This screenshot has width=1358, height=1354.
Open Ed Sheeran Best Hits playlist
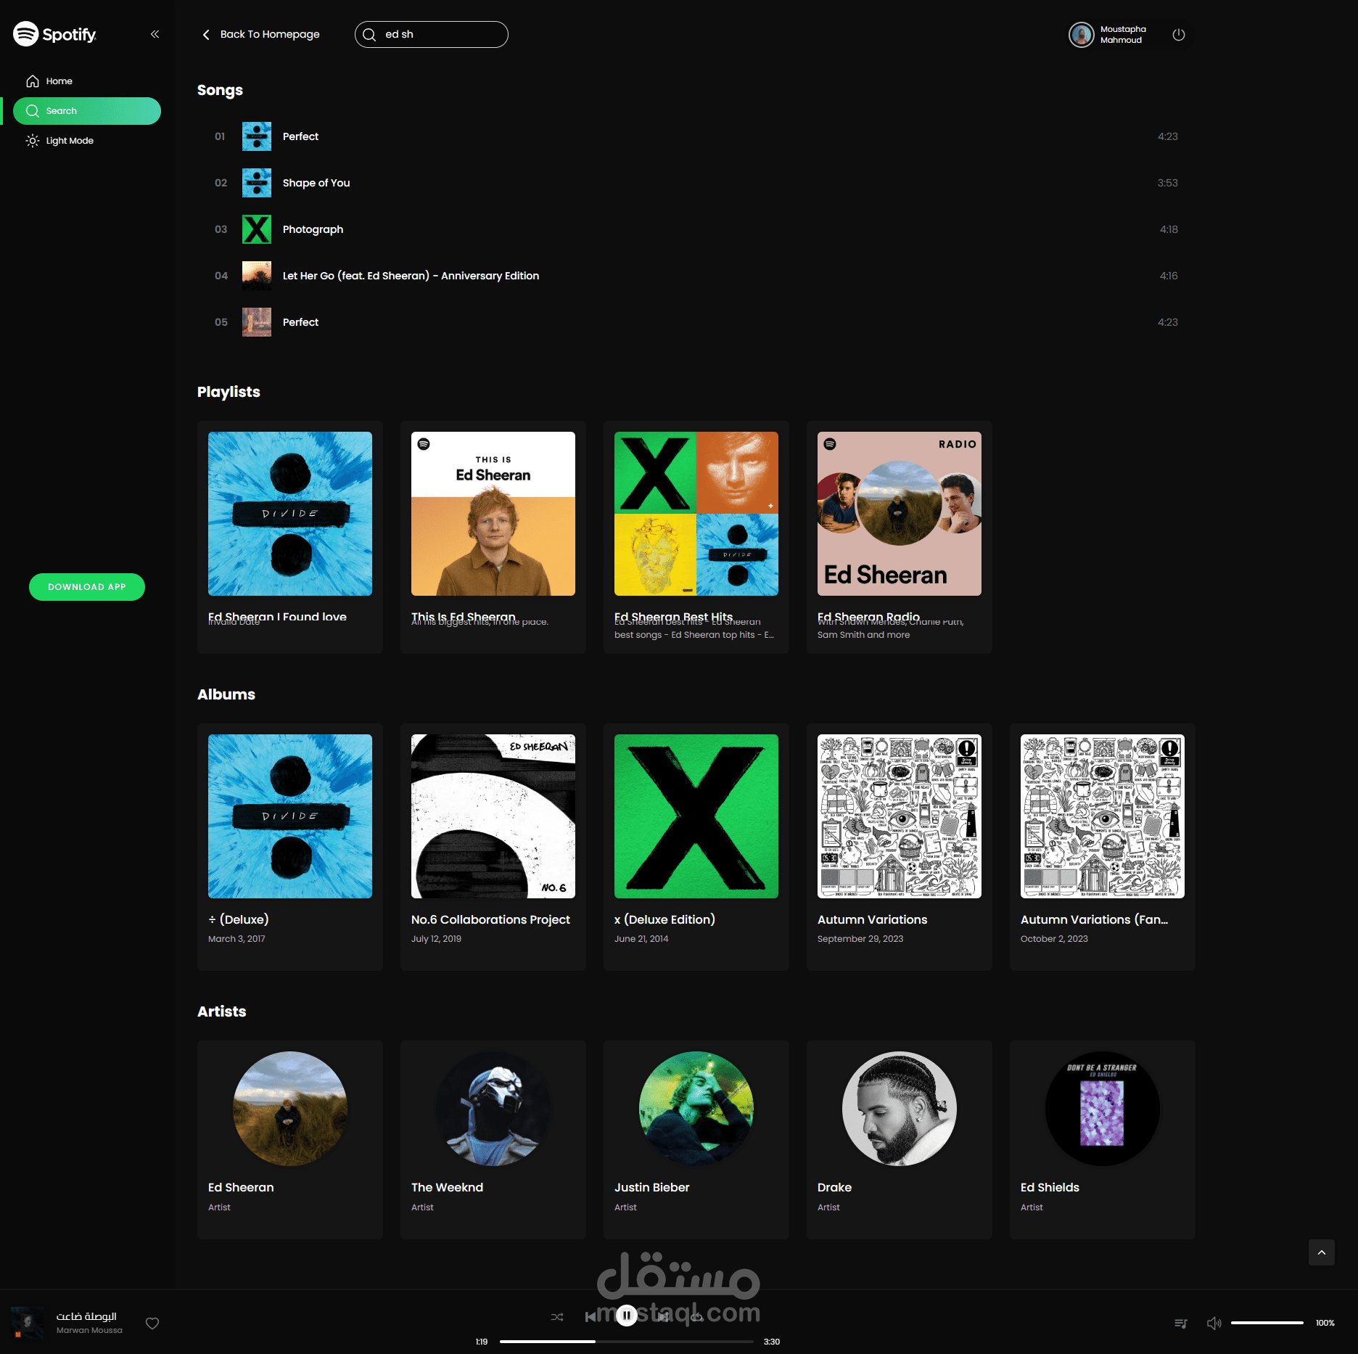coord(696,537)
